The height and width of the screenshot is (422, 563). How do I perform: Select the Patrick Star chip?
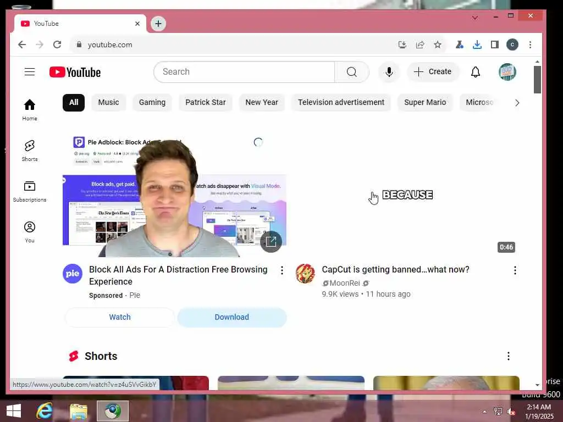pos(206,103)
